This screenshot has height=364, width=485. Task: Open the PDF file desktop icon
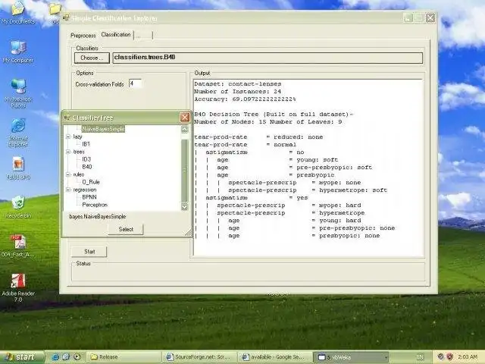pyautogui.click(x=17, y=246)
